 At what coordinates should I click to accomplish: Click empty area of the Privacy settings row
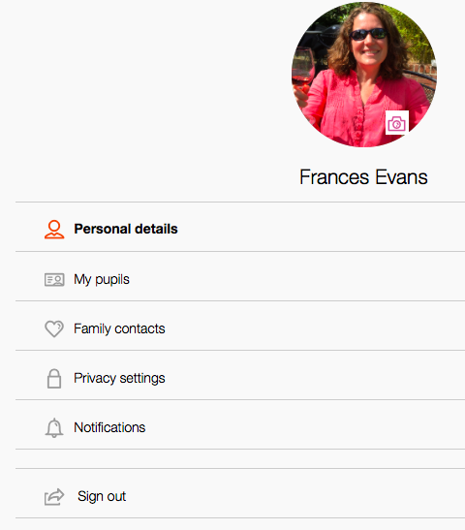click(314, 375)
